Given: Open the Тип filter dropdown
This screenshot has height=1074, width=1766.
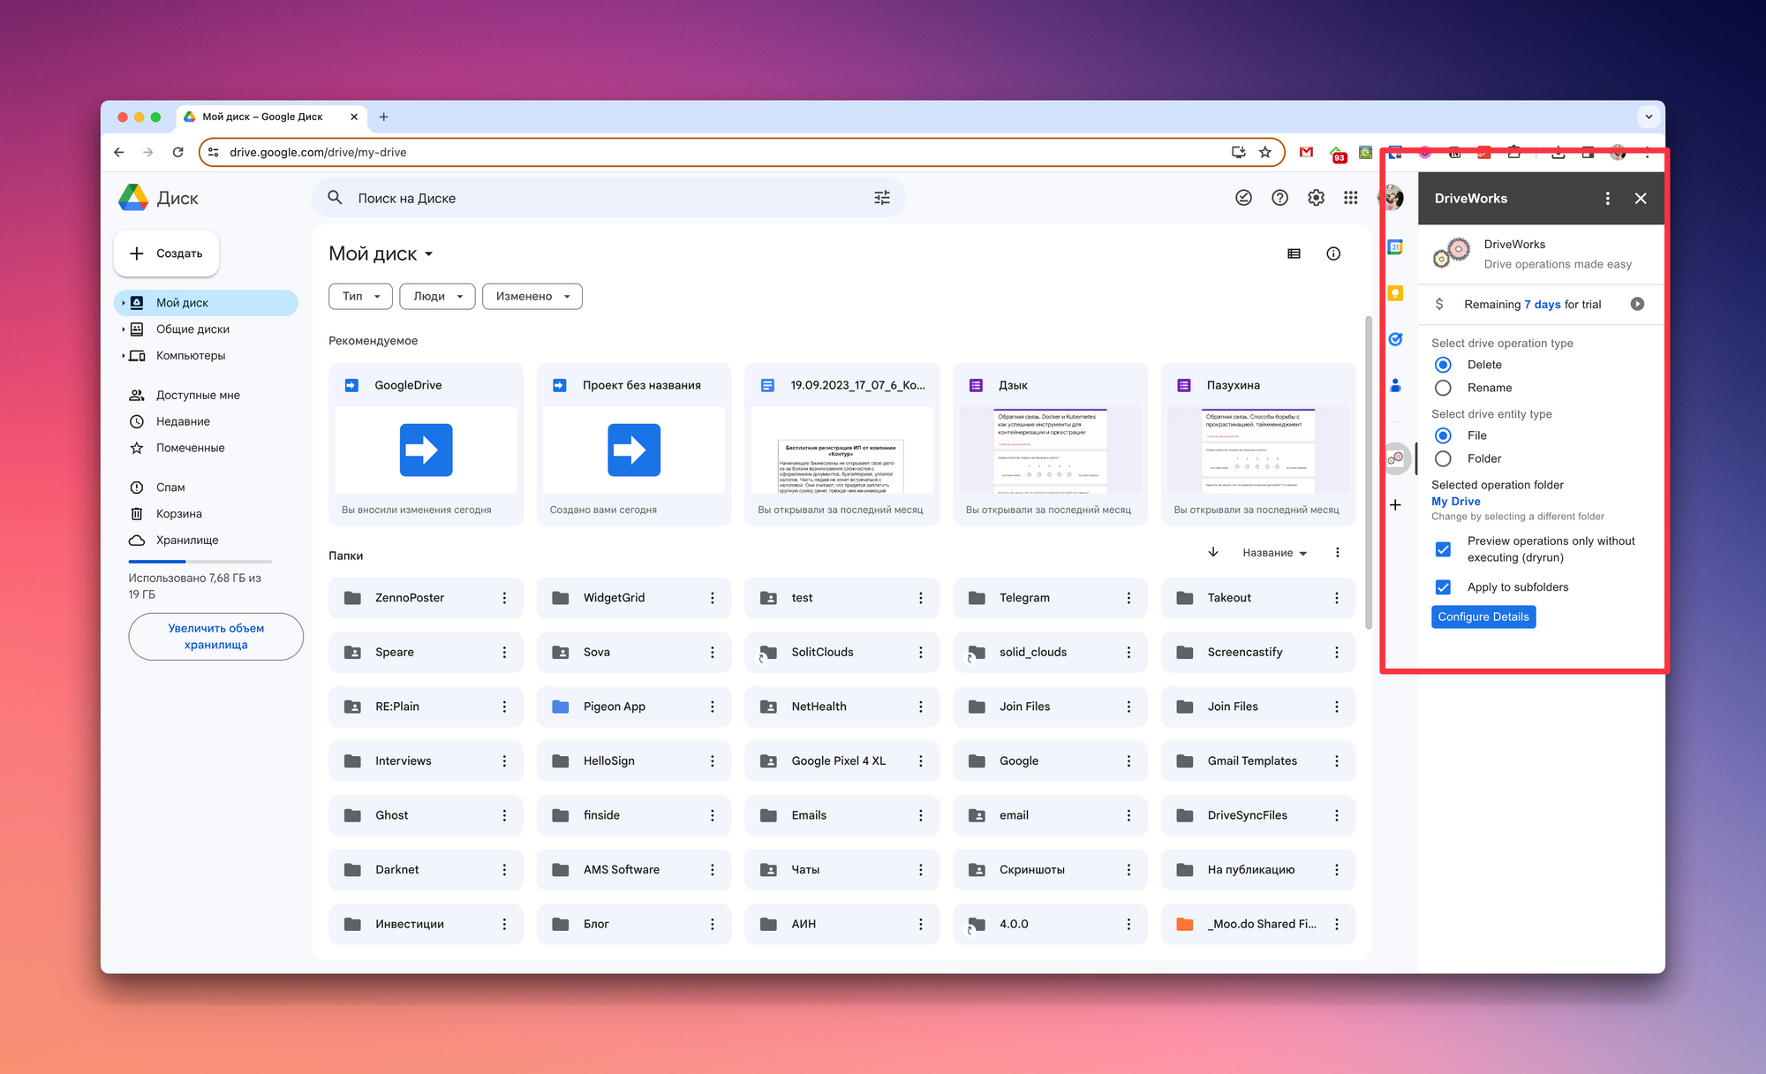Looking at the screenshot, I should [x=360, y=297].
